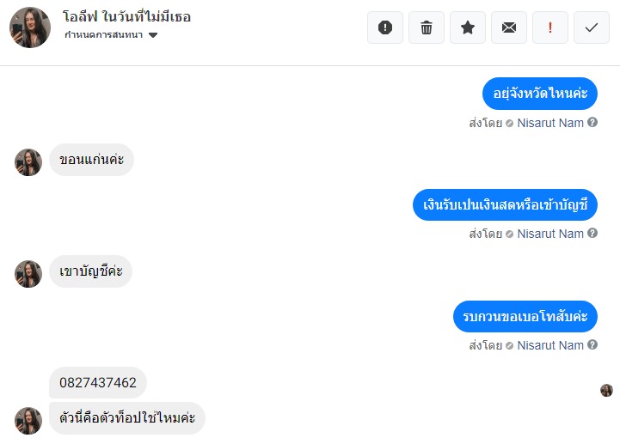
Task: Click help icon under the cash-or-account message
Action: click(x=592, y=234)
